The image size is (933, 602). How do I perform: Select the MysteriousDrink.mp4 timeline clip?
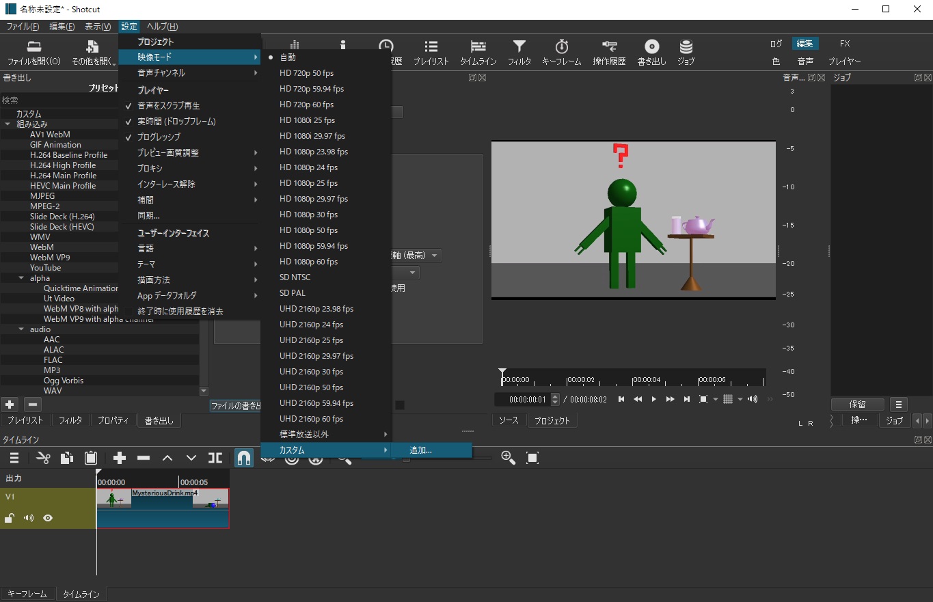(x=163, y=508)
